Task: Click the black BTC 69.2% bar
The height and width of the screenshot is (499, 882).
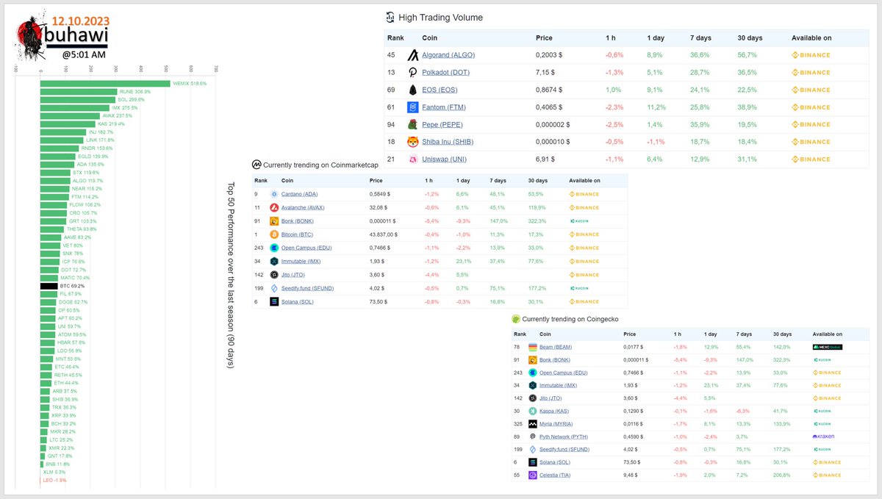Action: (49, 285)
